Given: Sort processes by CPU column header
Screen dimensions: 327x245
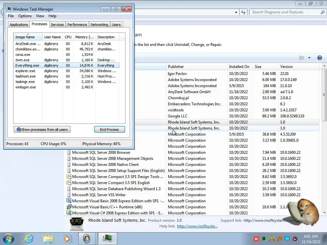Looking at the screenshot, I should [68, 37].
